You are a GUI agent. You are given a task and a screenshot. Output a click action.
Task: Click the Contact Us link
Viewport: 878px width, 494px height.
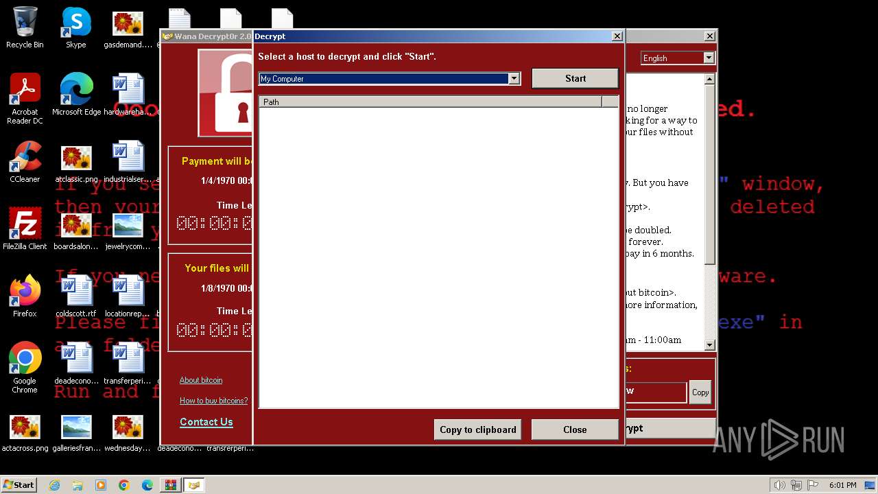(x=206, y=422)
